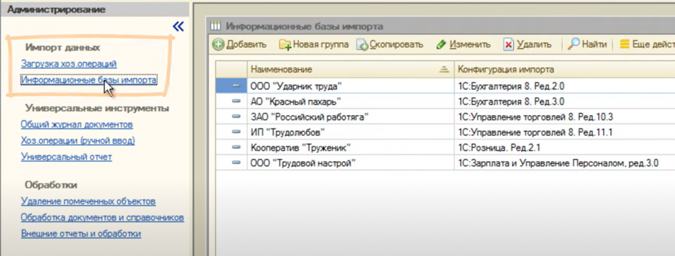Sort by Наименование column header
Image resolution: width=675 pixels, height=256 pixels.
(350, 70)
